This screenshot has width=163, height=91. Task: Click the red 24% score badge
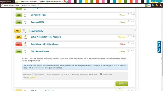pyautogui.click(x=19, y=44)
